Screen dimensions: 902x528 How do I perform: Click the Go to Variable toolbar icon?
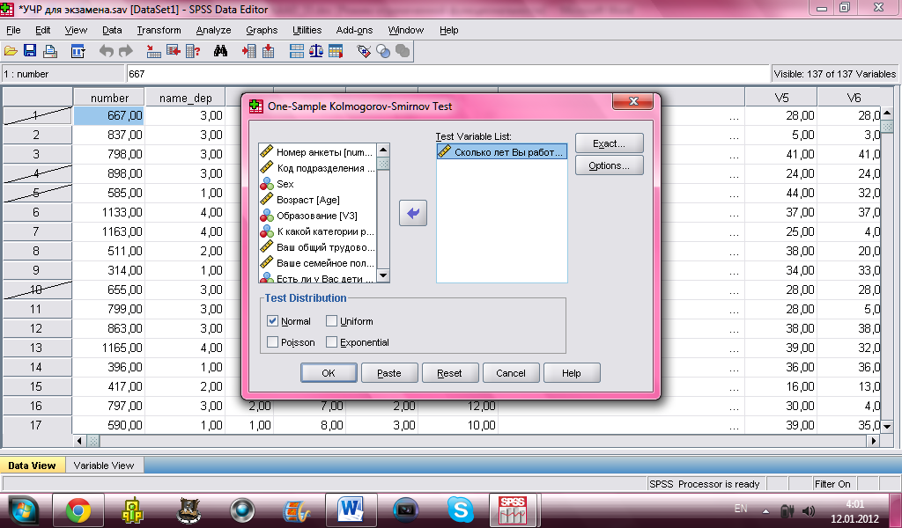pos(174,52)
